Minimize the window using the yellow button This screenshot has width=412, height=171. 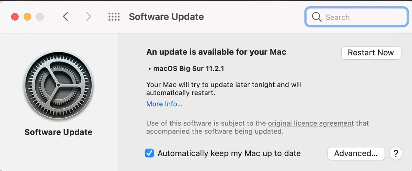[x=27, y=17]
